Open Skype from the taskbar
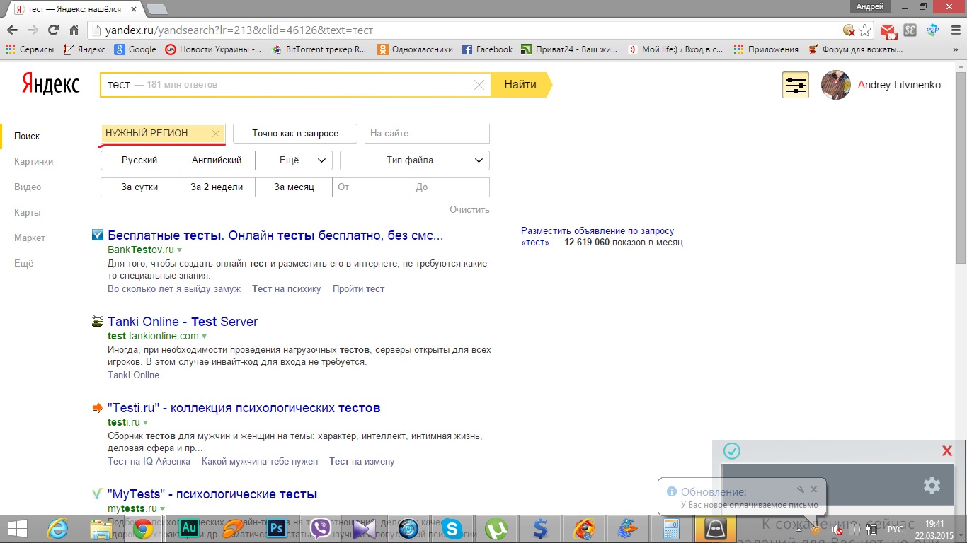 [452, 527]
